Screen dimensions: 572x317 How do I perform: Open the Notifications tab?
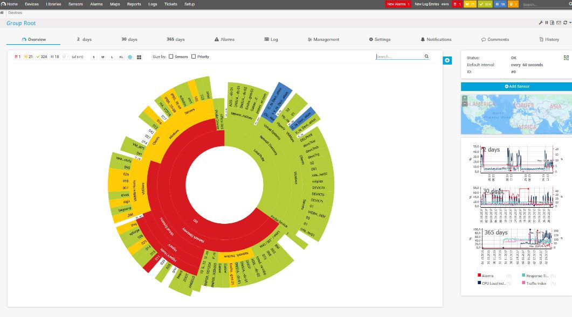[x=436, y=39]
